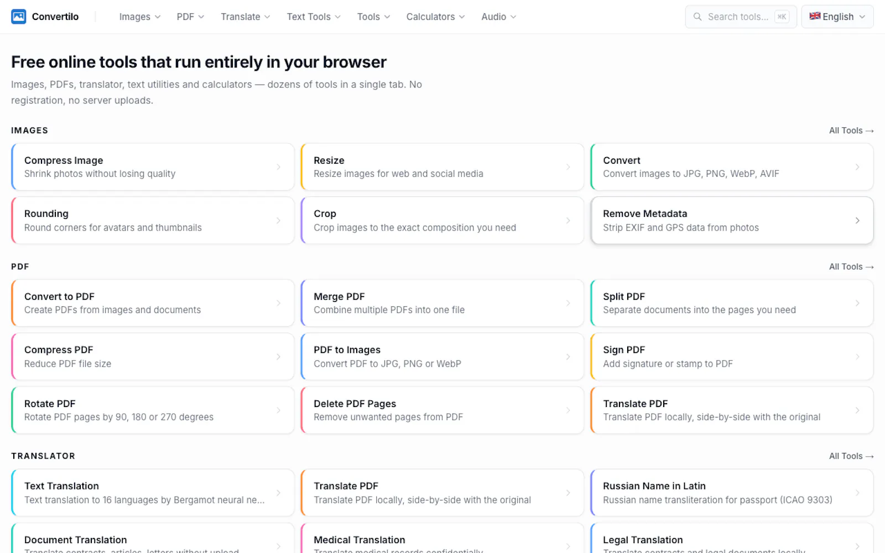The image size is (885, 553).
Task: Open the Document Translation tool
Action: click(153, 538)
